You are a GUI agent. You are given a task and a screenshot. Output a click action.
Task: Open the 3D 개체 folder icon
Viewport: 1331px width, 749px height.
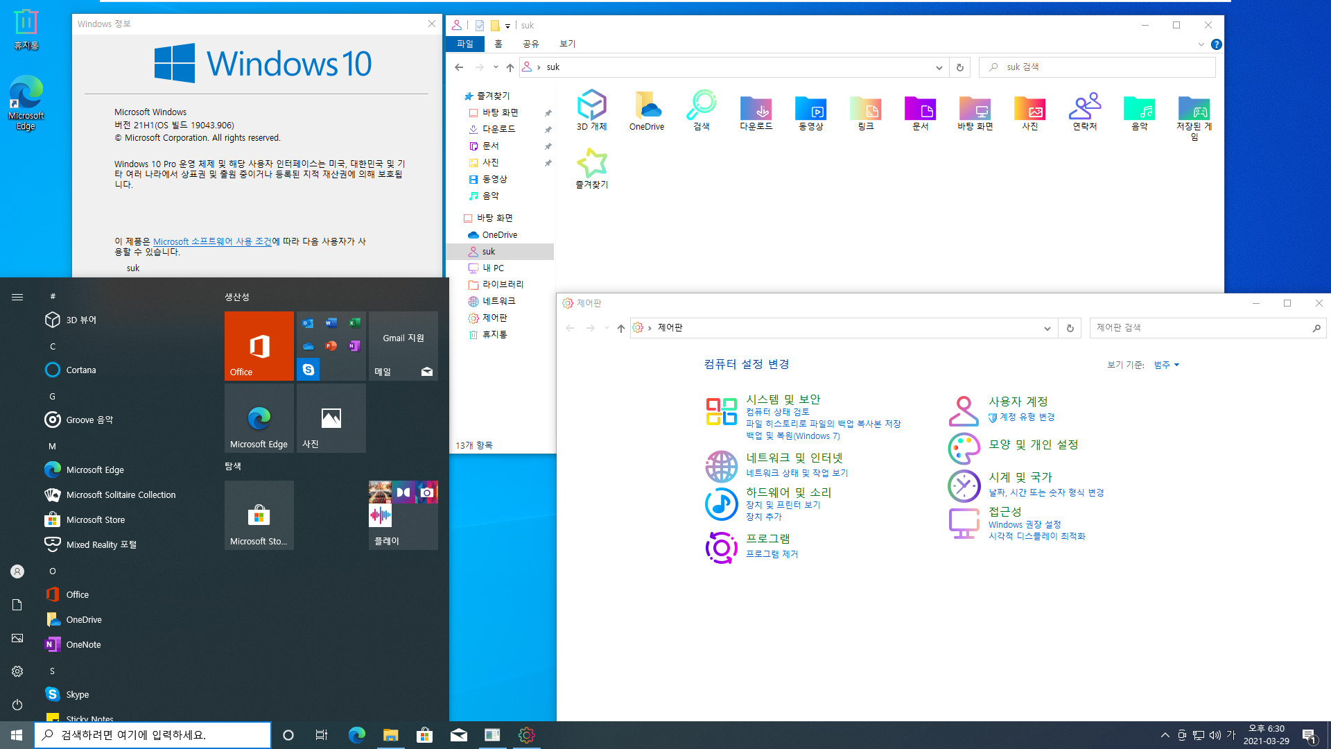(591, 110)
